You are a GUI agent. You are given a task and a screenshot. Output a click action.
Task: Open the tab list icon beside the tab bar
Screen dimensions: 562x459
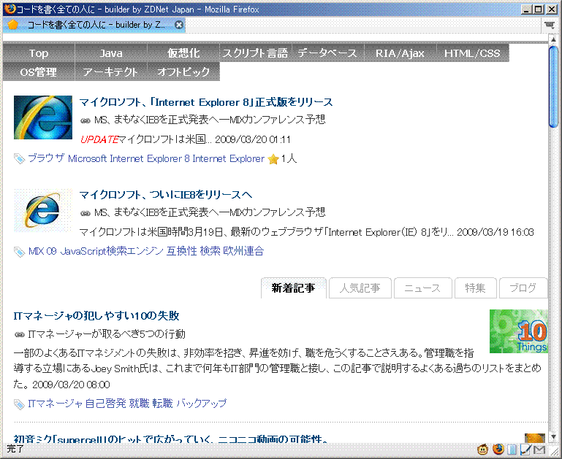[549, 24]
